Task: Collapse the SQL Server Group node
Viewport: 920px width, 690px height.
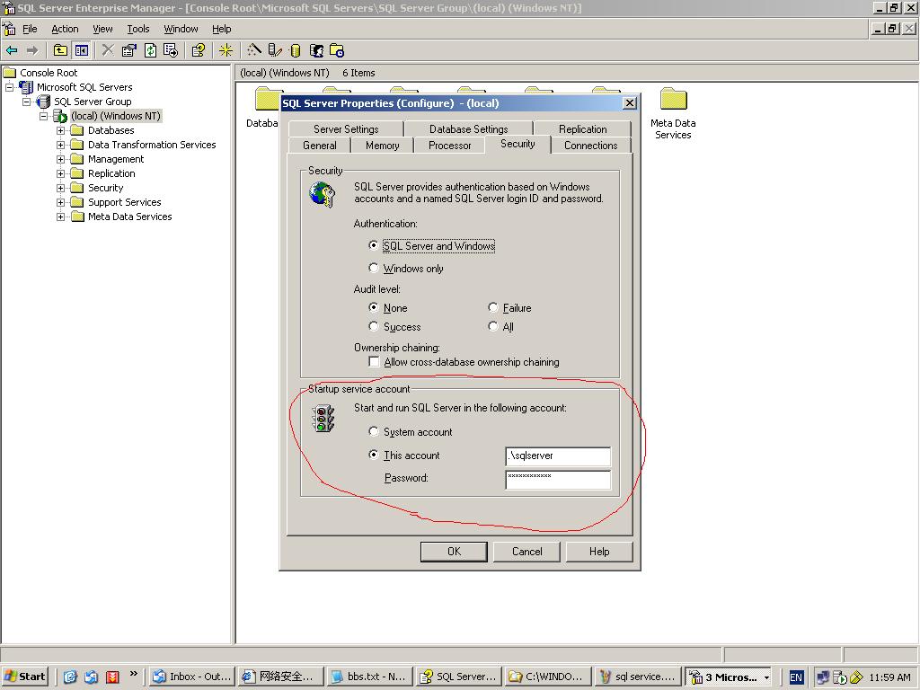Action: coord(27,102)
